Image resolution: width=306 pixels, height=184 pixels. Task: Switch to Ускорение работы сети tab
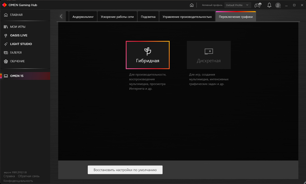click(117, 17)
